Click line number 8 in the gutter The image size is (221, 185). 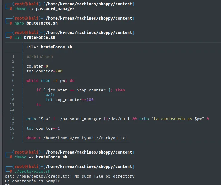pos(13,90)
